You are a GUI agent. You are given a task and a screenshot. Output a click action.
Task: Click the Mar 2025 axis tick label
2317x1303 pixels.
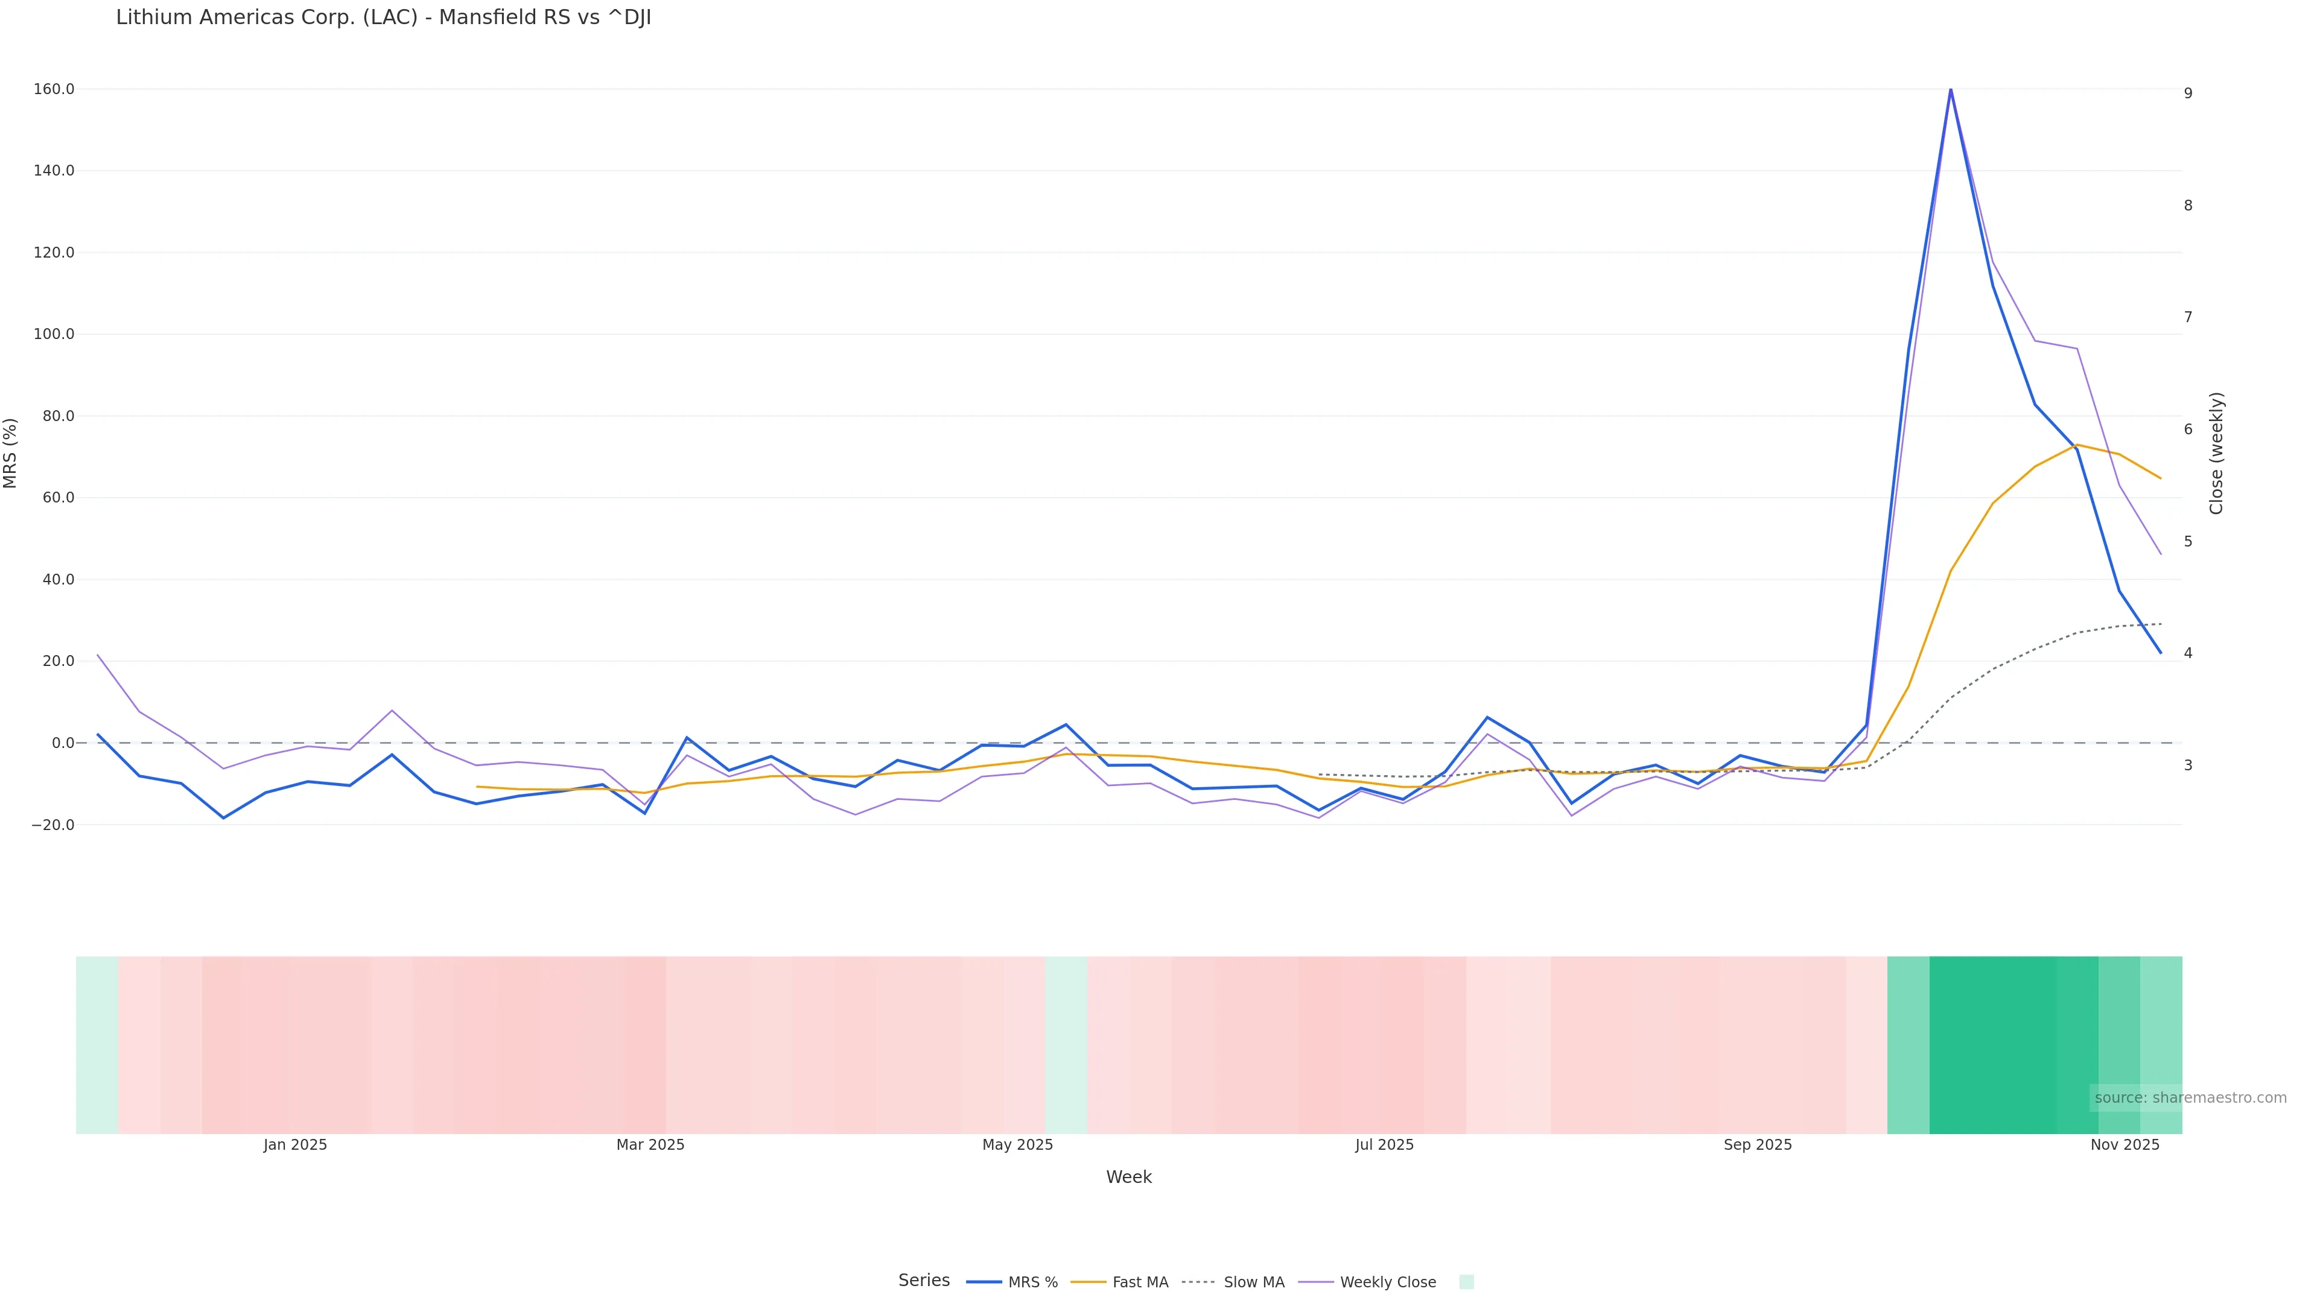[x=650, y=1145]
